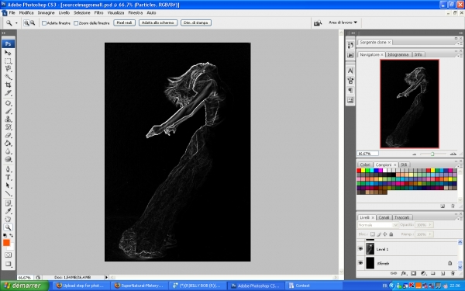
Task: Toggle lock all for layer
Action: 391,234
